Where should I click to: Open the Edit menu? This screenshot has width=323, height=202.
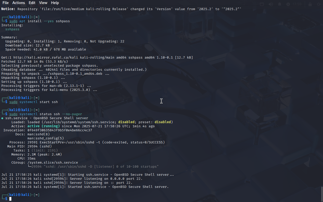pyautogui.click(x=32, y=3)
